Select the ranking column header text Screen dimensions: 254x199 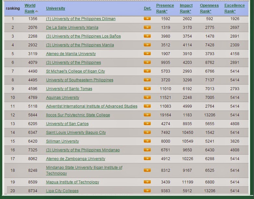point(13,8)
